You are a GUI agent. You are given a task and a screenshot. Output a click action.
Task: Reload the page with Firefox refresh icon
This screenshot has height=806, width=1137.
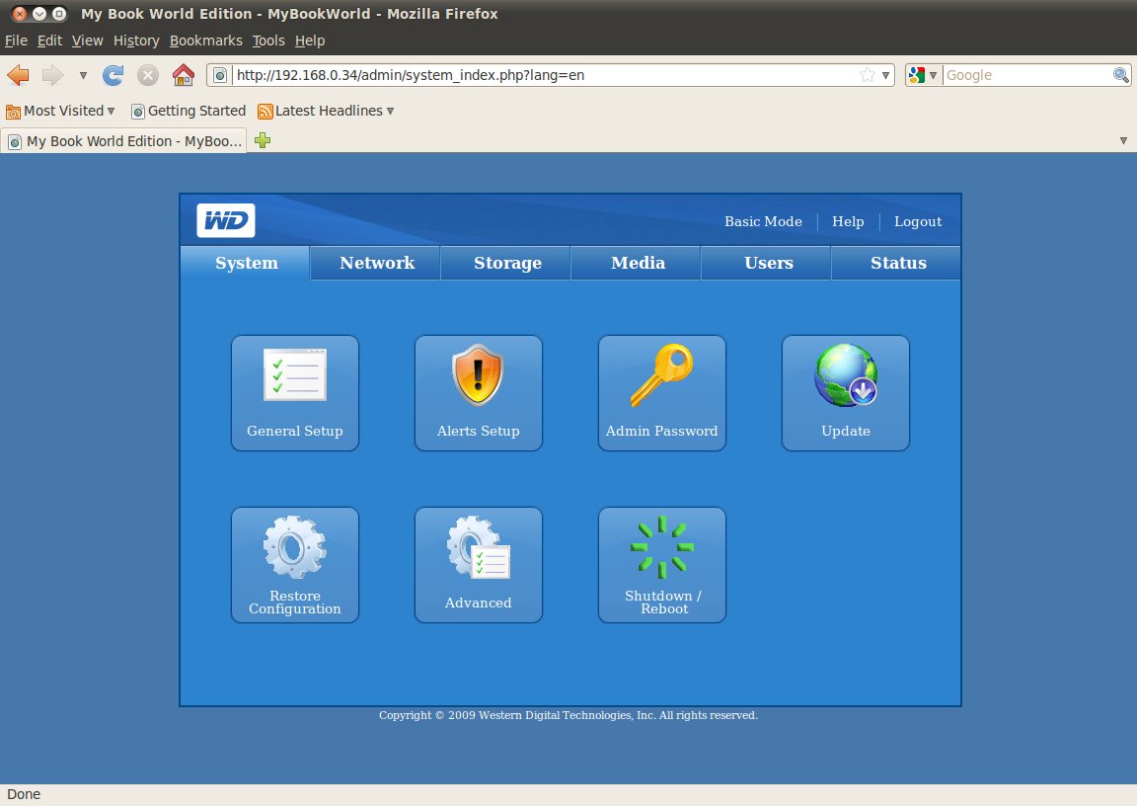[x=114, y=75]
